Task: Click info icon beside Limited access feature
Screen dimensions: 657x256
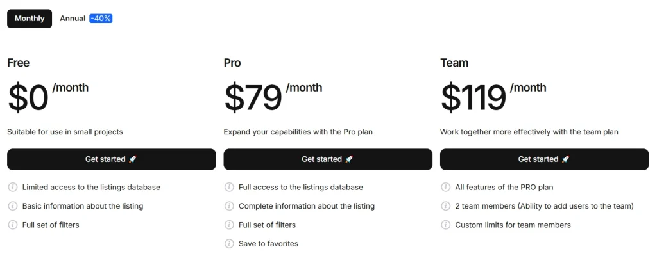Action: pyautogui.click(x=12, y=188)
